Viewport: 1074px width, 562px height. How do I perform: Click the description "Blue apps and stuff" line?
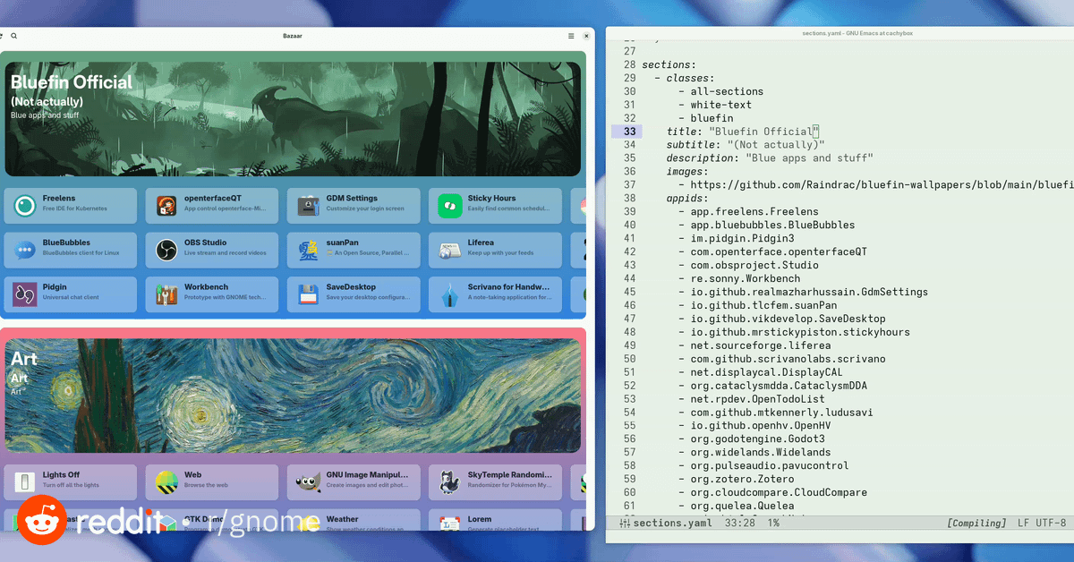point(770,158)
